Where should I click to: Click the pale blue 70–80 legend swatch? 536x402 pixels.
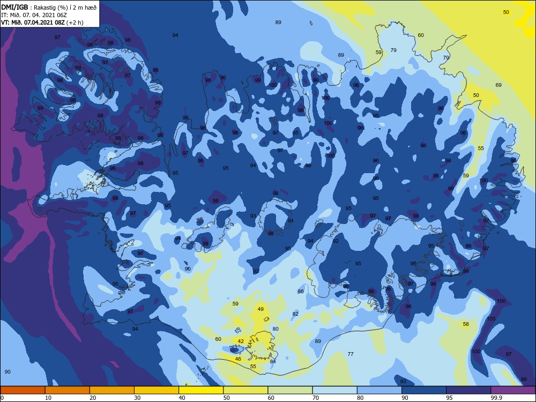click(334, 390)
